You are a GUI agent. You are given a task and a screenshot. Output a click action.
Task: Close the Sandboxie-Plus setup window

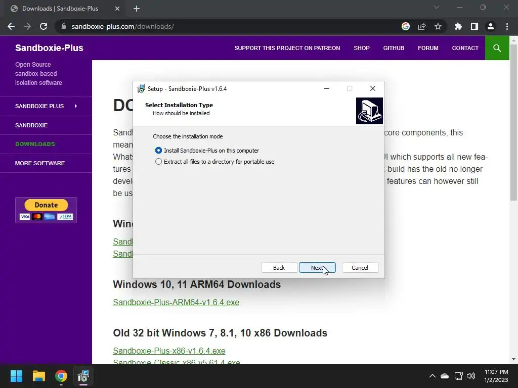pos(373,88)
